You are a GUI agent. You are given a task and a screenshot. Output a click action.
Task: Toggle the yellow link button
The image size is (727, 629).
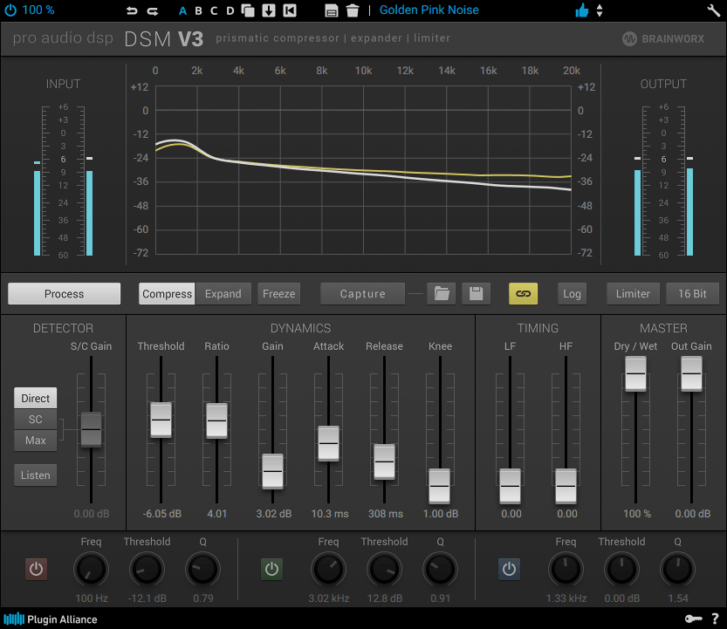point(524,294)
